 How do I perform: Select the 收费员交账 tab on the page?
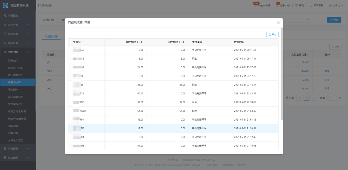click(x=51, y=37)
